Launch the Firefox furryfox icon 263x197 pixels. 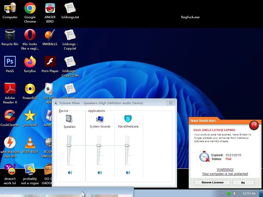coord(30,62)
